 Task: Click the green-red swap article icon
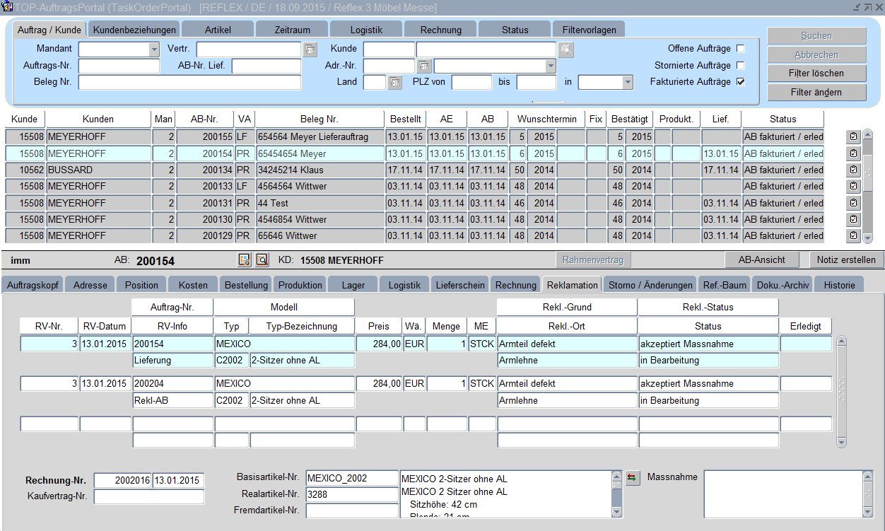tap(632, 478)
